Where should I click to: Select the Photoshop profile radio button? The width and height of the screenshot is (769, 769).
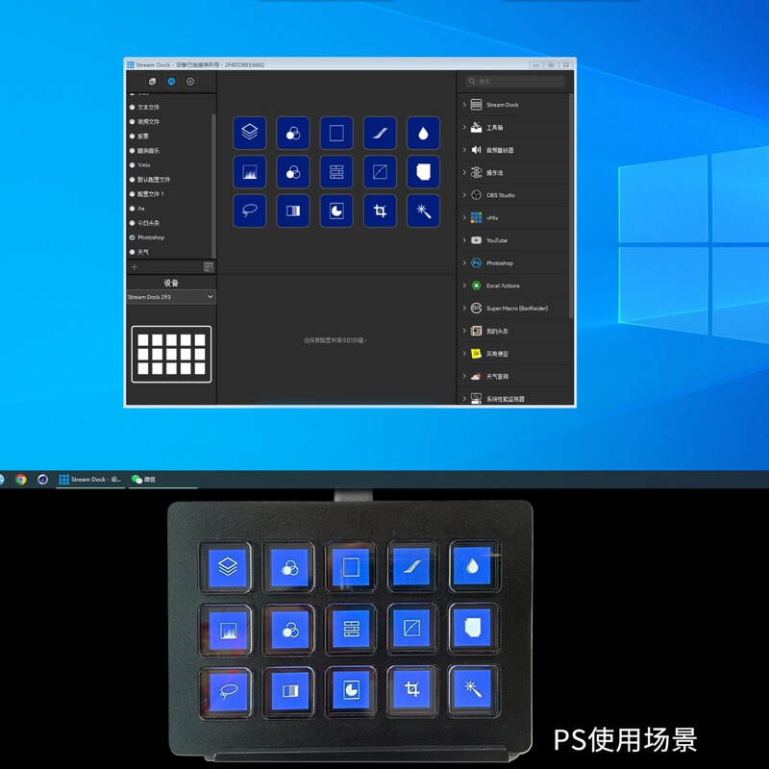[132, 237]
